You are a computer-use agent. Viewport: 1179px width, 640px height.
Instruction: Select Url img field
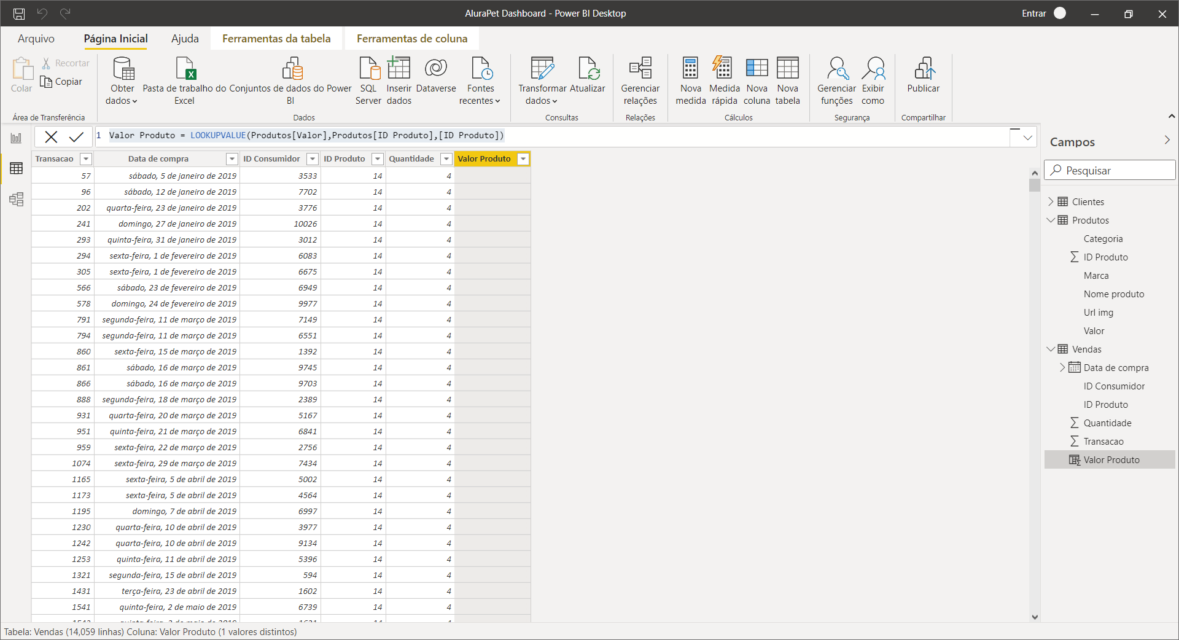click(1098, 312)
